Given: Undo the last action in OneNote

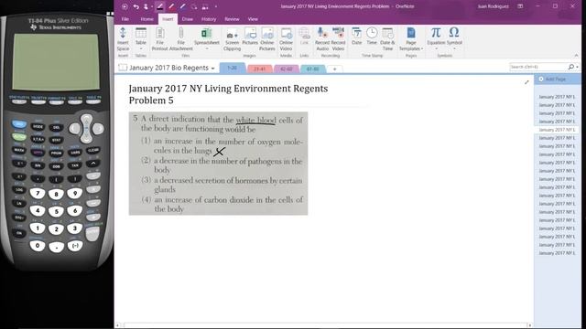Looking at the screenshot, I should click(136, 6).
